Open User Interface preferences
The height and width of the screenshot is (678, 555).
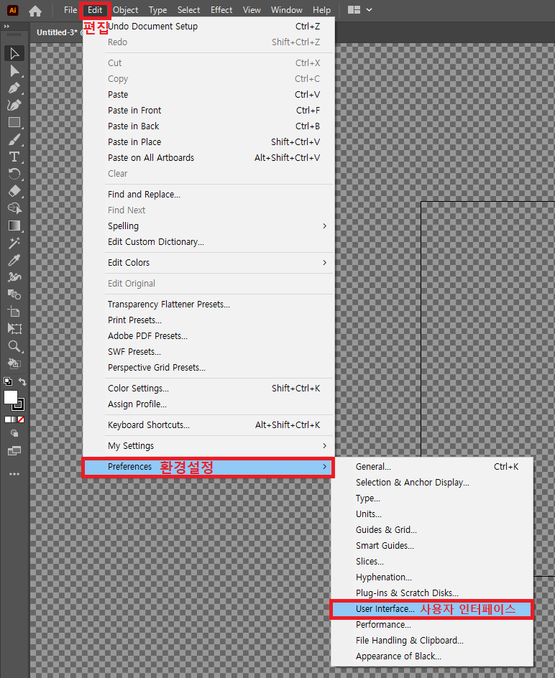[x=431, y=609]
